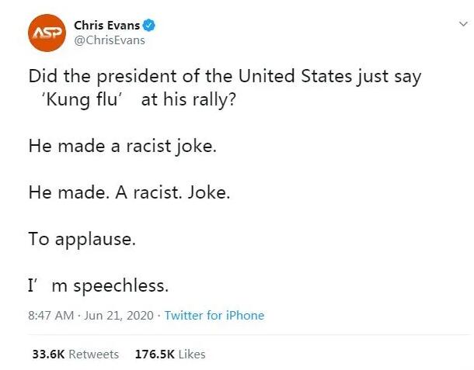Click the 'To applause.' line

82,240
